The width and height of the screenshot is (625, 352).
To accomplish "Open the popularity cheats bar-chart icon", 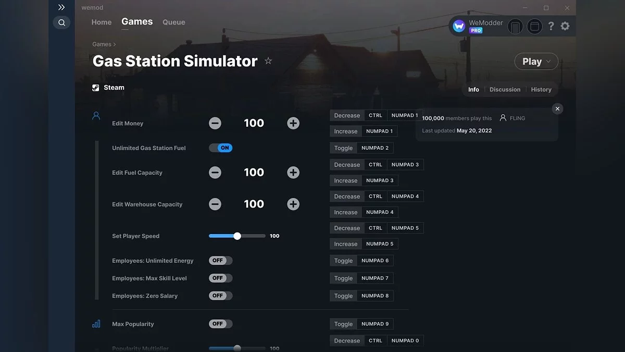I will tap(96, 323).
